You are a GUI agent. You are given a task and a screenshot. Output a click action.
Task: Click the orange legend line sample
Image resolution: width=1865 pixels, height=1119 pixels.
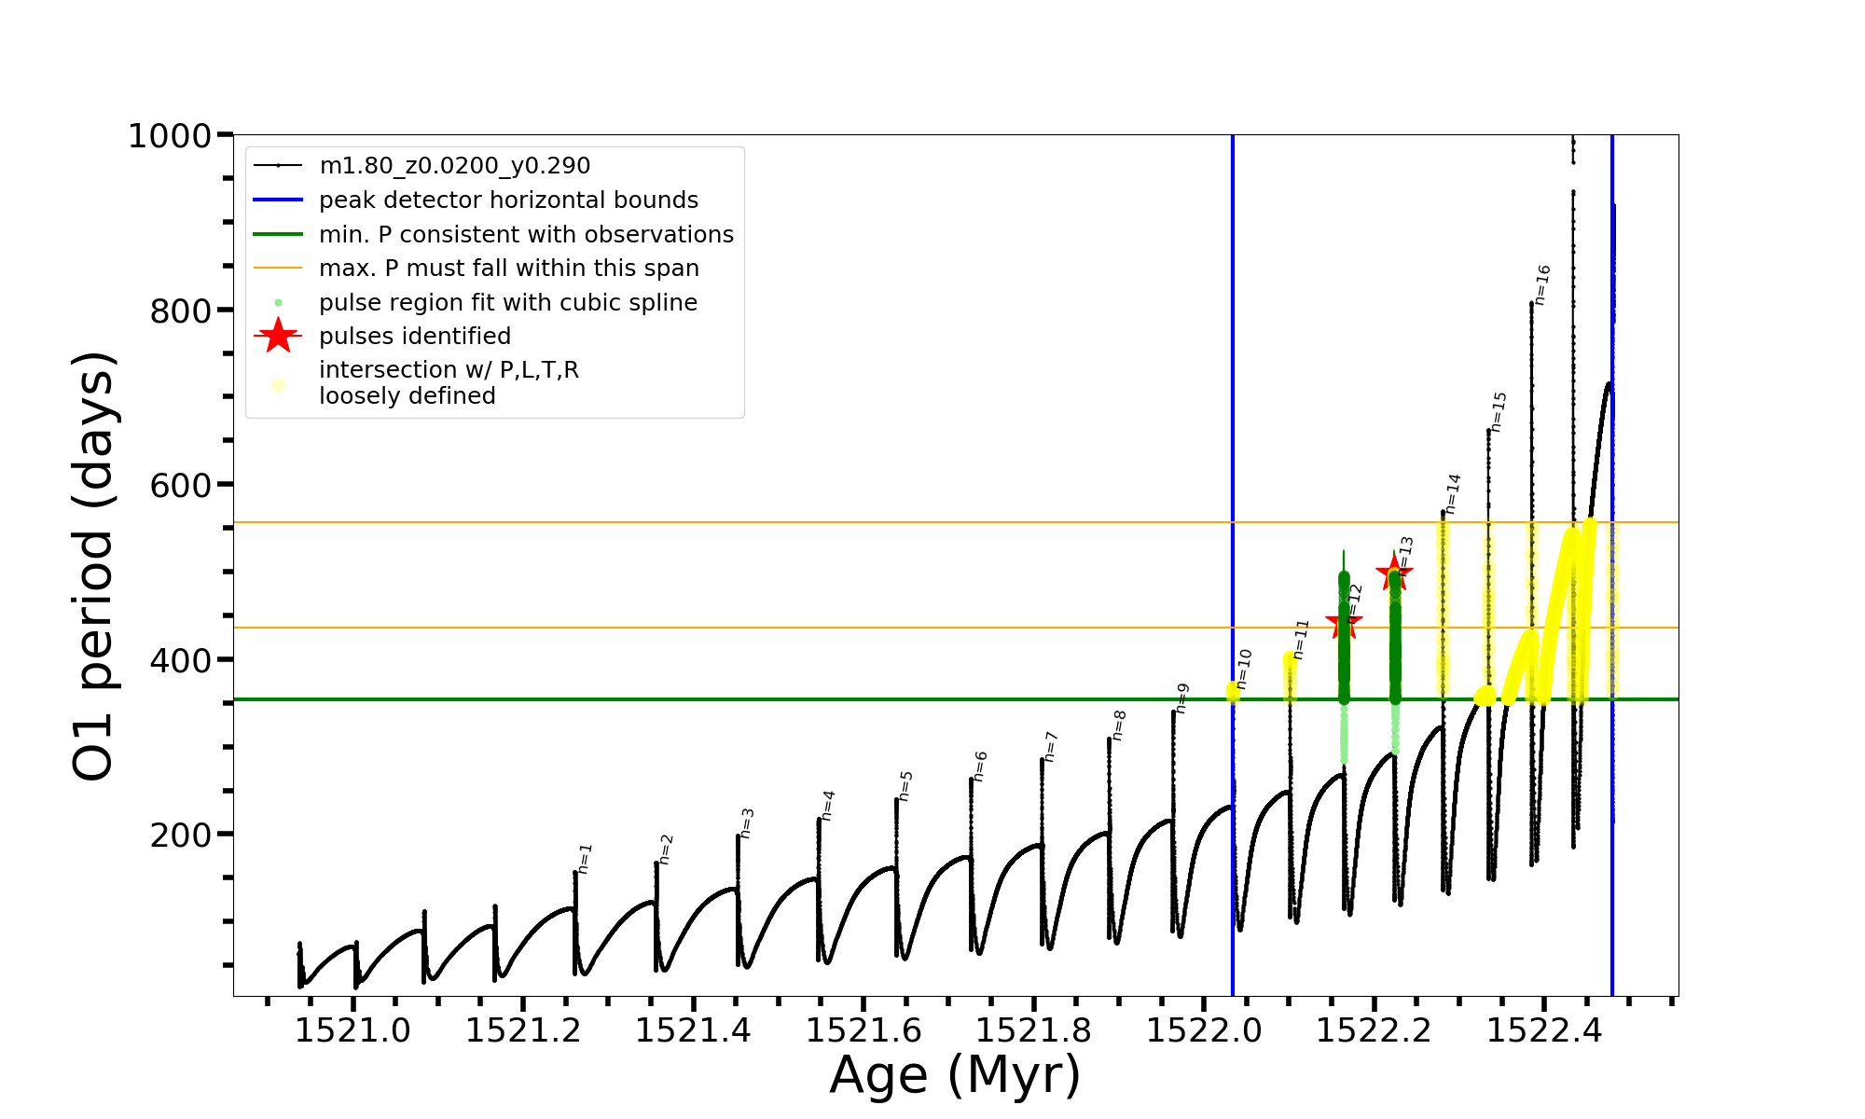[x=278, y=269]
